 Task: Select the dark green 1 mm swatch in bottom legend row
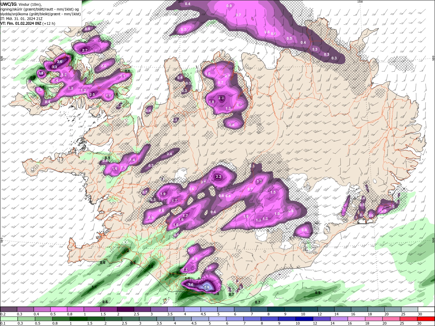[79, 319]
